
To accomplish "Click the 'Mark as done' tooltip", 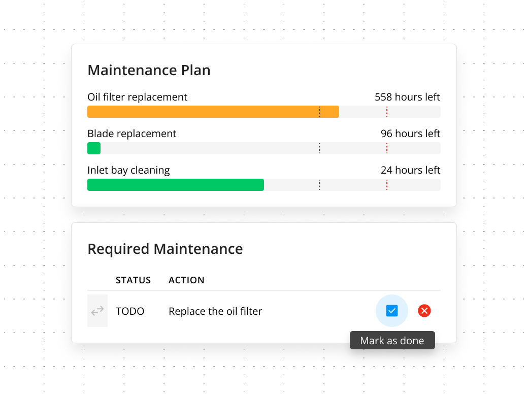I will click(x=392, y=341).
